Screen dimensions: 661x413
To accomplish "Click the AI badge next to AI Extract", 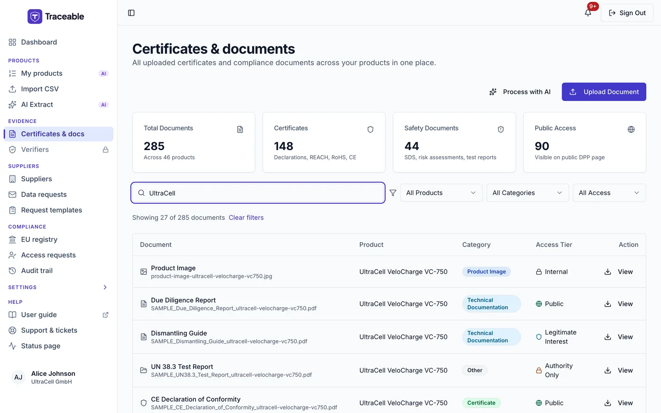I will tap(104, 105).
